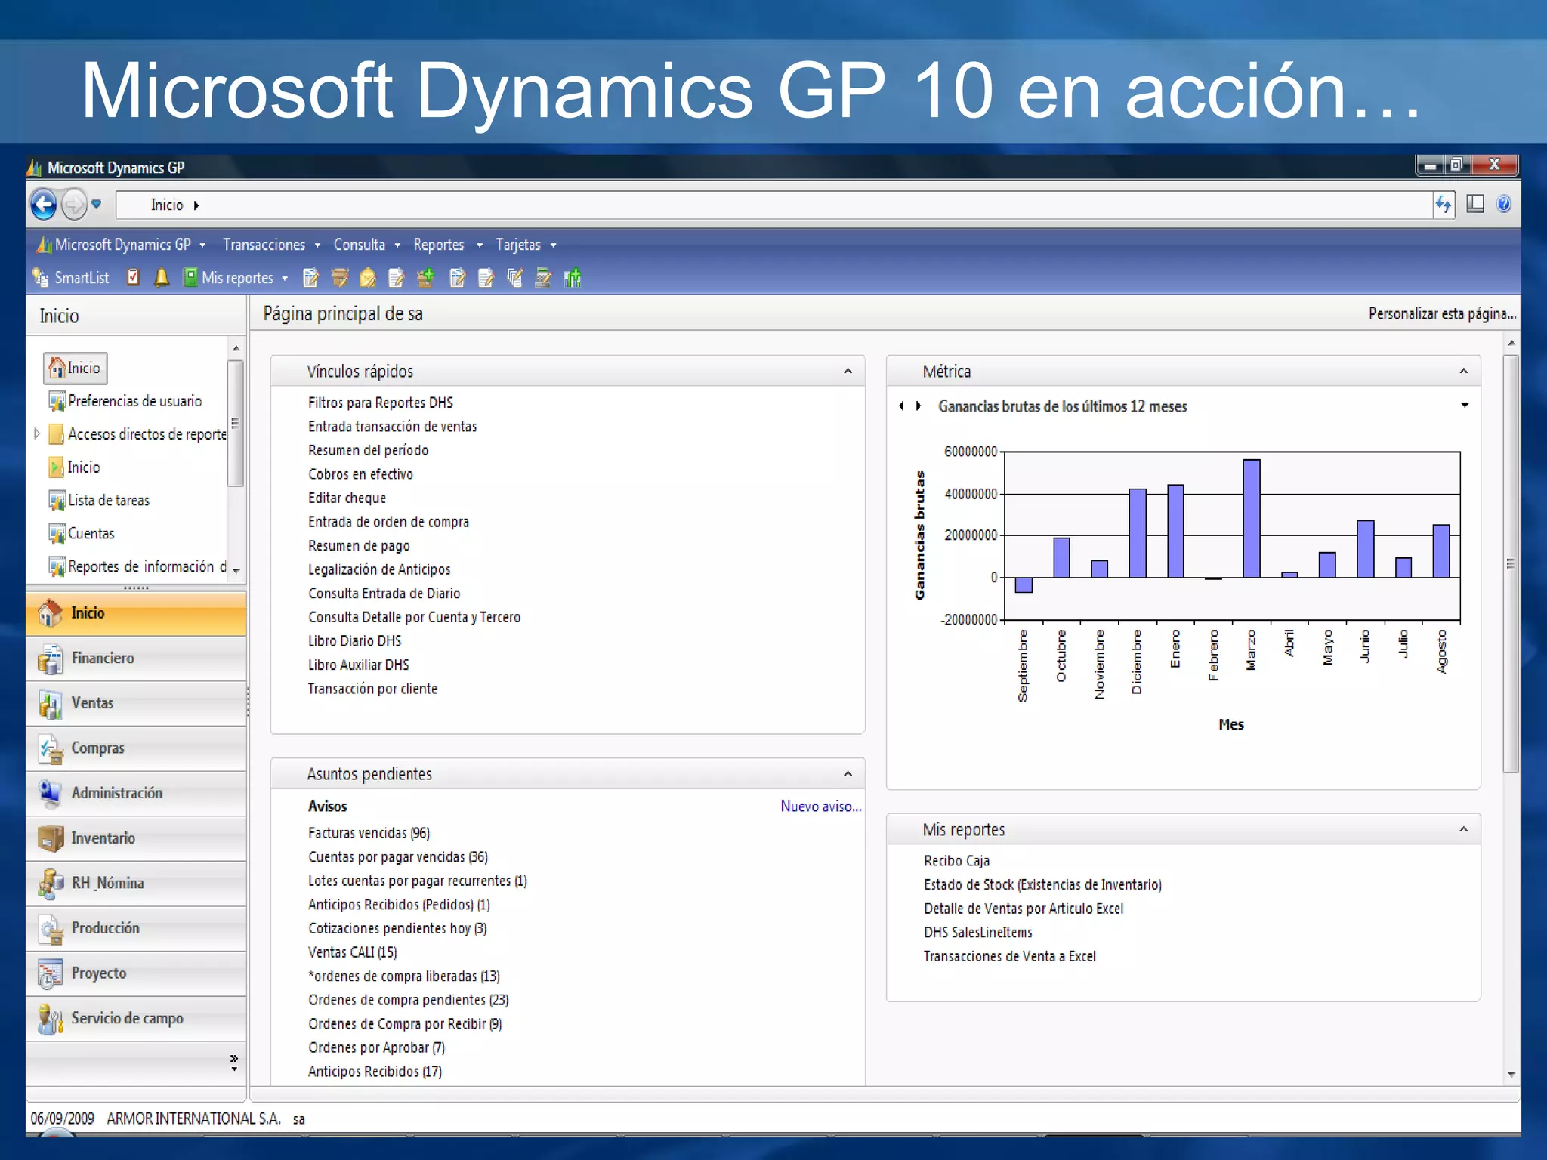Click the refresh arrows icon at address bar end
The width and height of the screenshot is (1547, 1160).
point(1444,204)
